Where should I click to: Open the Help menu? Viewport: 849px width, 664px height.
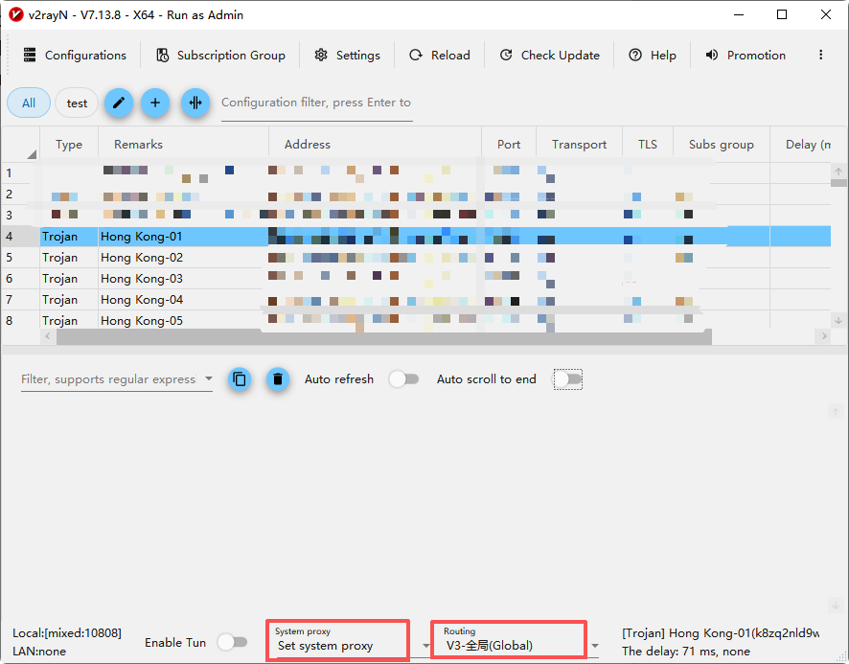(652, 56)
